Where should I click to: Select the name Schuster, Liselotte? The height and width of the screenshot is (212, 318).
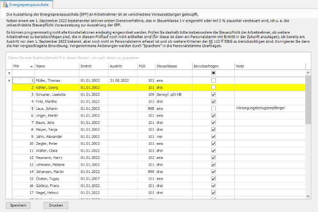tap(51, 94)
